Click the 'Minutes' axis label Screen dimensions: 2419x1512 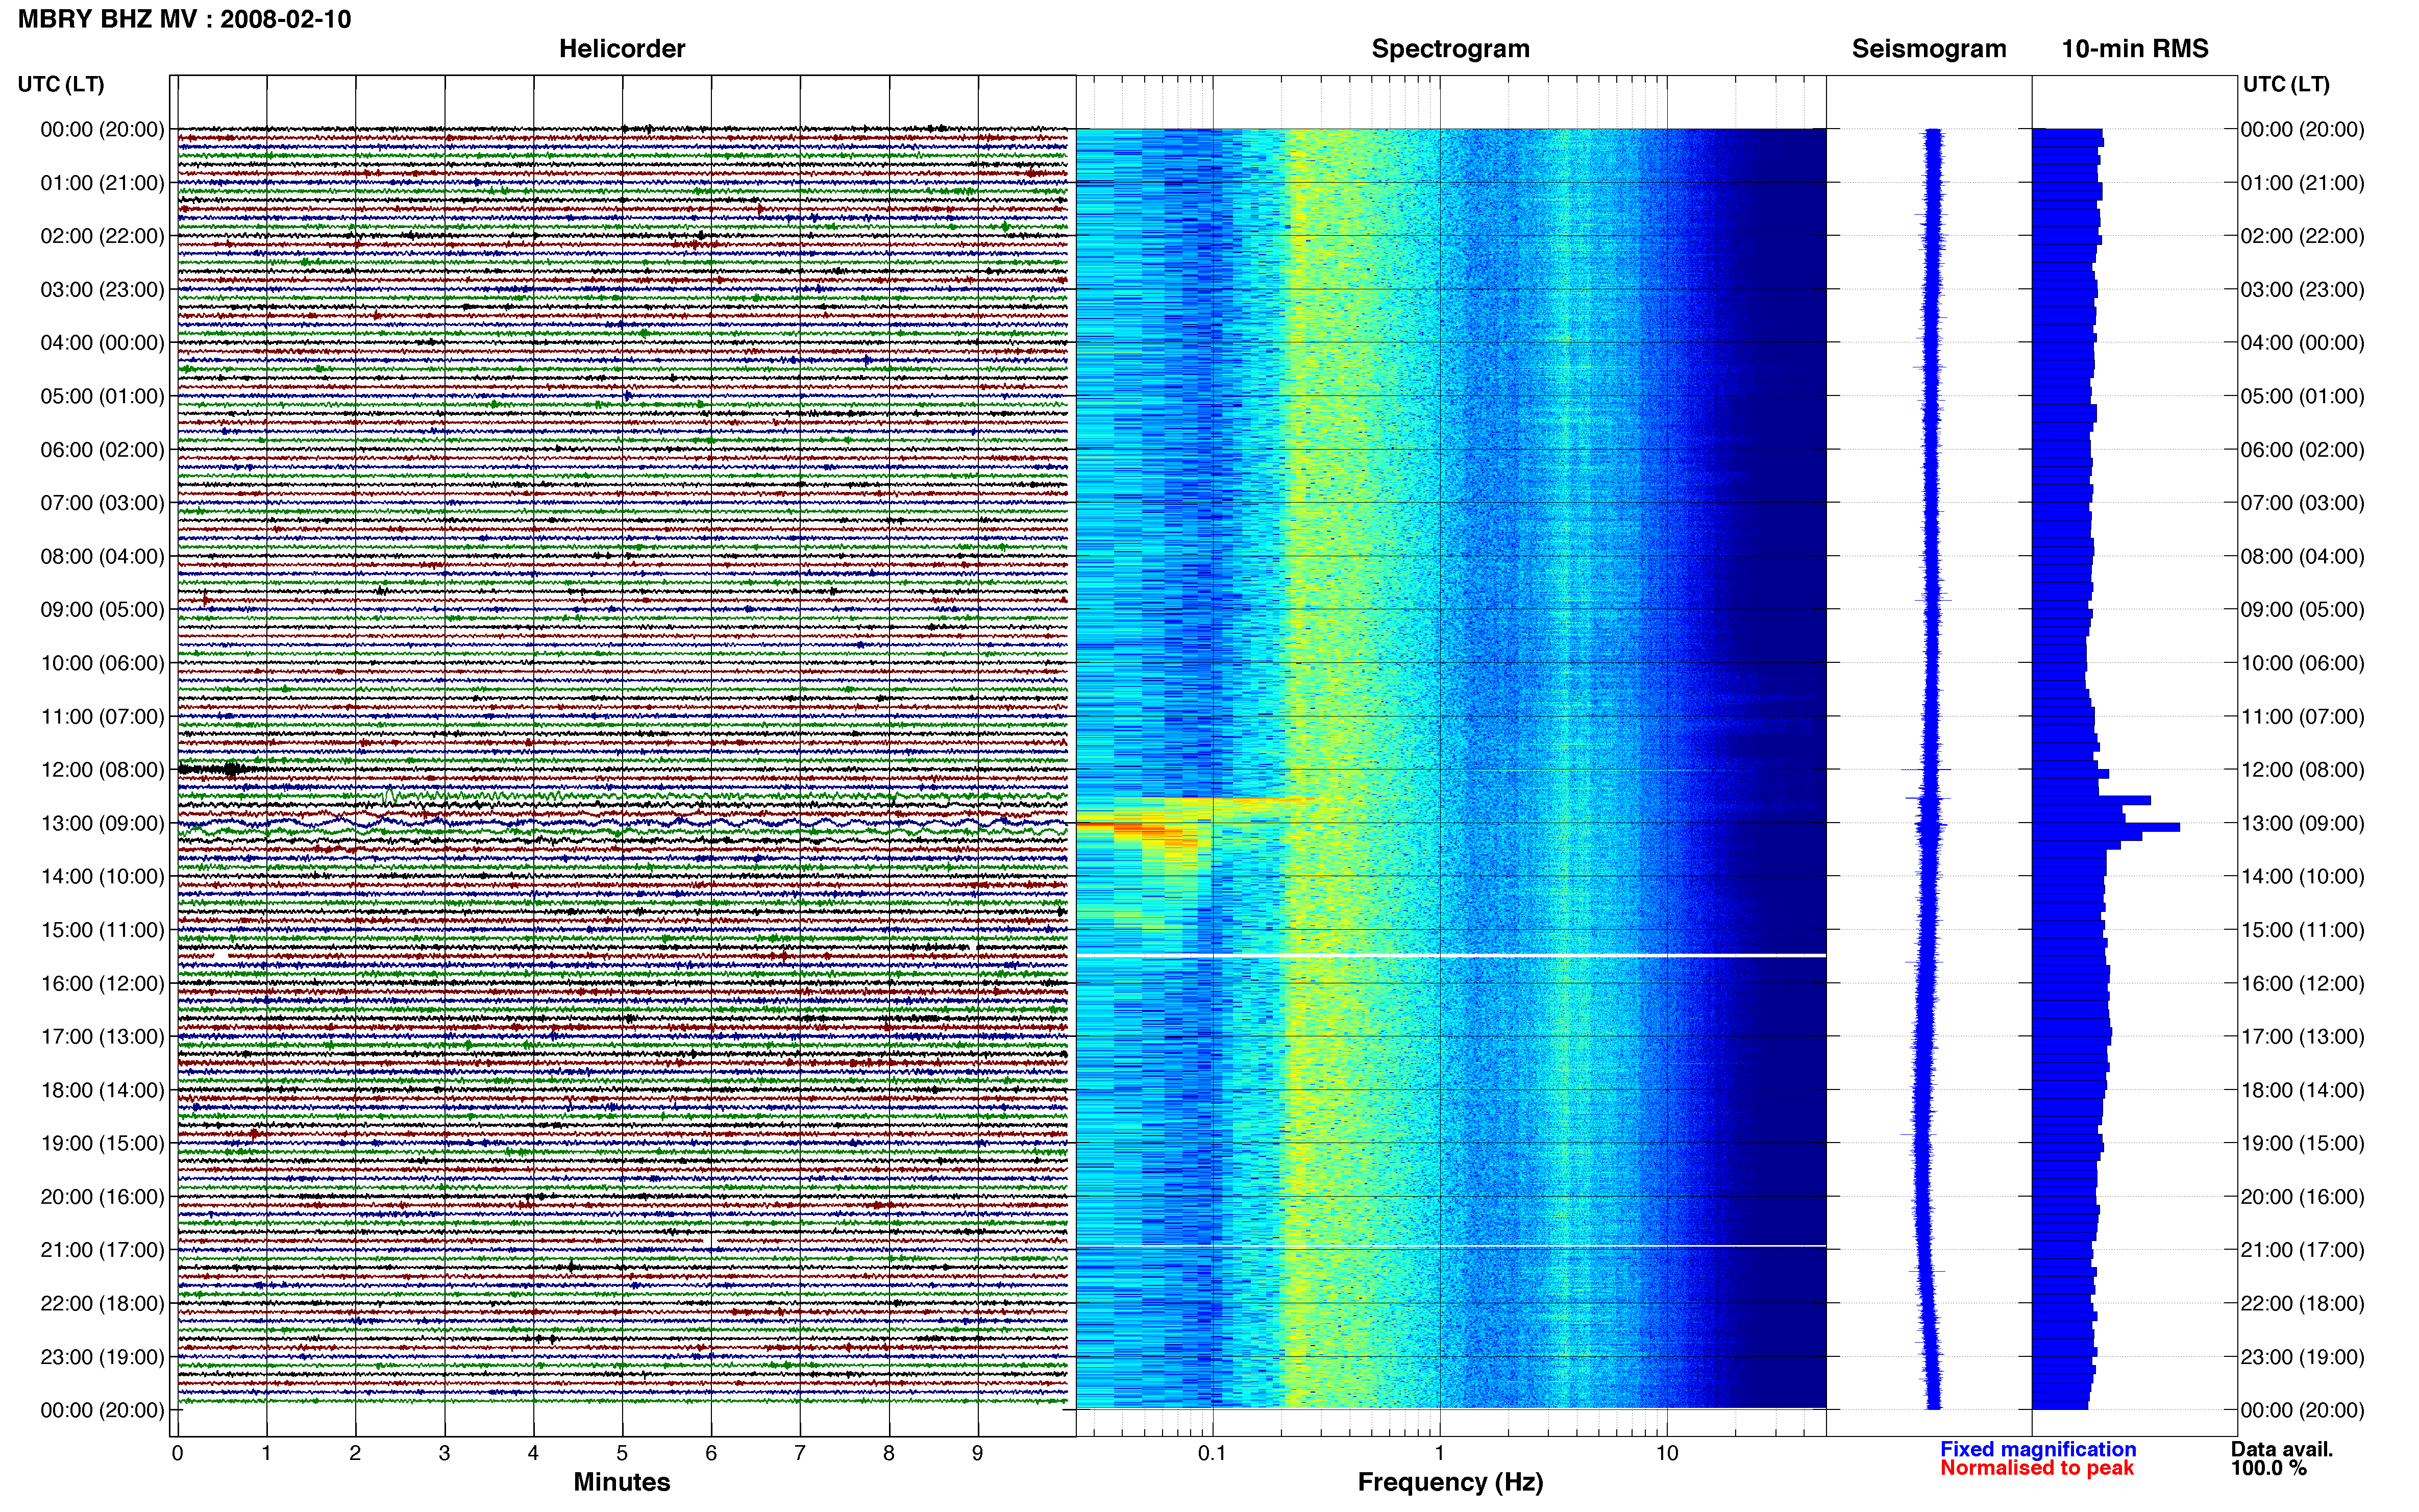tap(622, 1482)
